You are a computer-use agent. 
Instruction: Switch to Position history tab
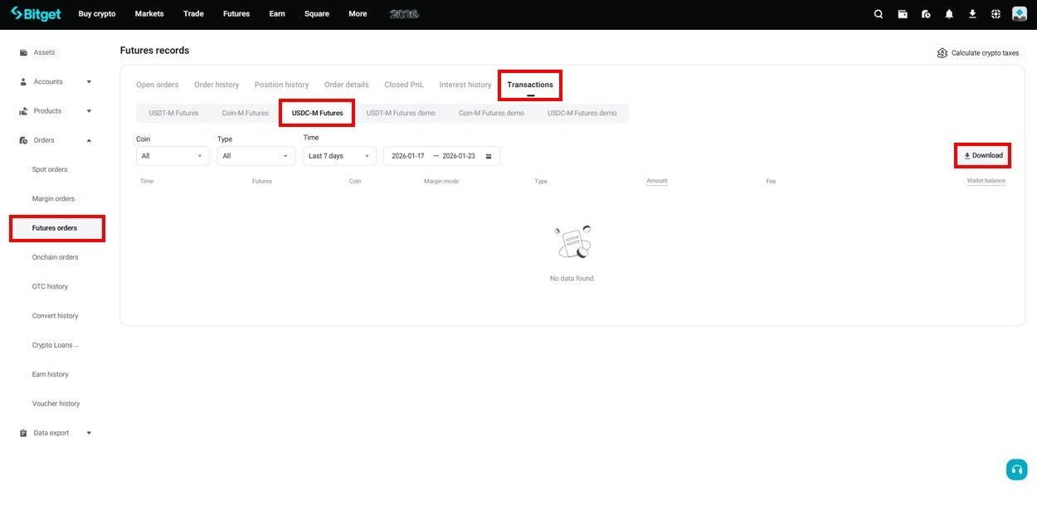pyautogui.click(x=281, y=85)
